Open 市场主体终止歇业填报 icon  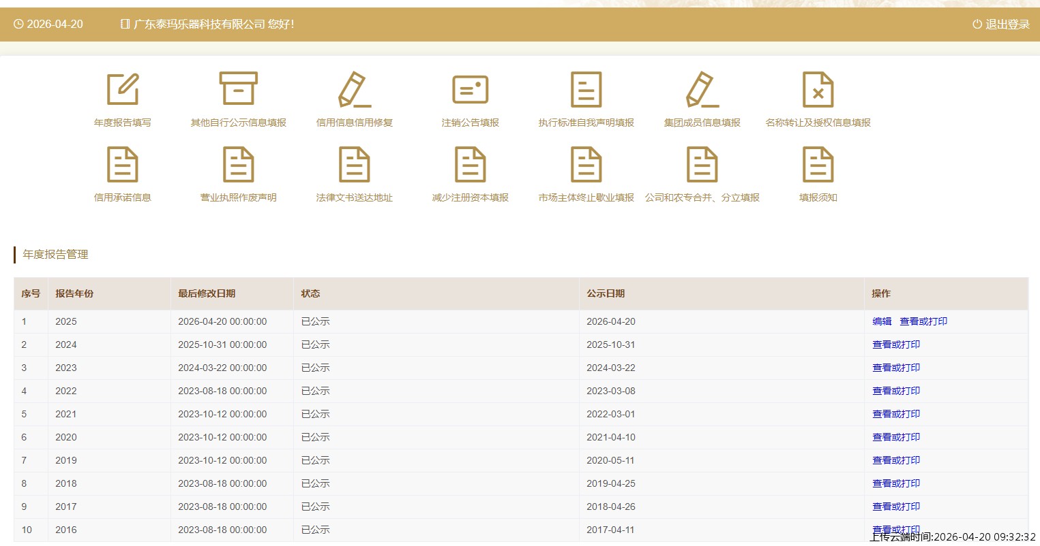(586, 165)
